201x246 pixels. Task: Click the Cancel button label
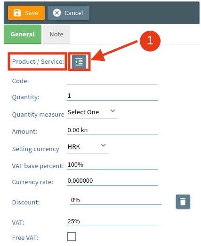(x=73, y=13)
